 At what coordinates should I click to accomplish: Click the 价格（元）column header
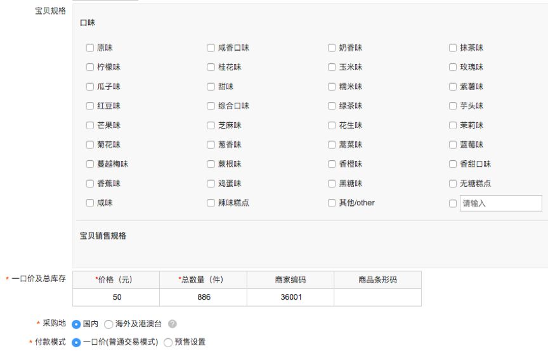tap(116, 280)
